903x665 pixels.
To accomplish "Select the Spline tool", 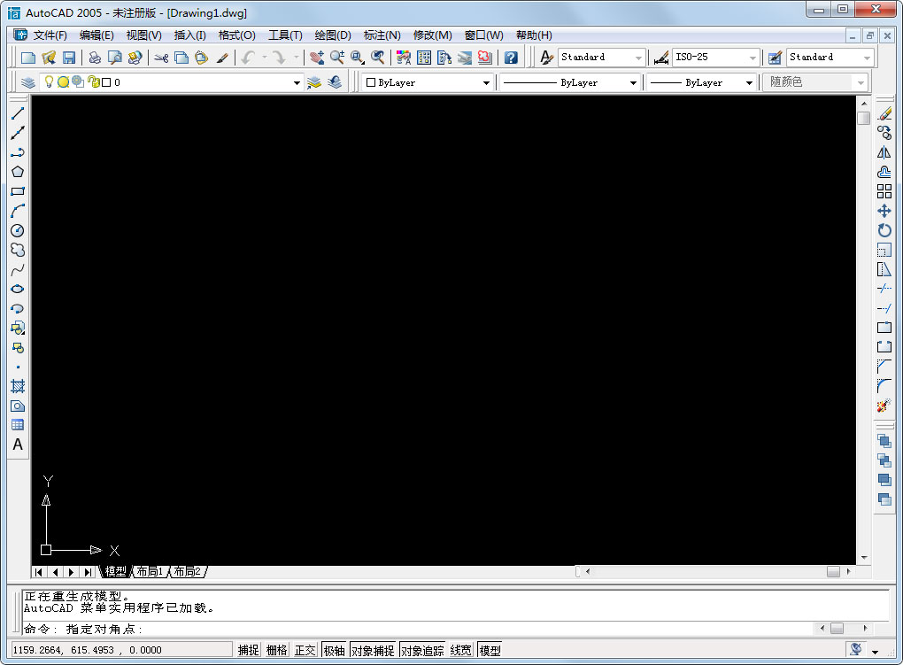I will tap(18, 269).
